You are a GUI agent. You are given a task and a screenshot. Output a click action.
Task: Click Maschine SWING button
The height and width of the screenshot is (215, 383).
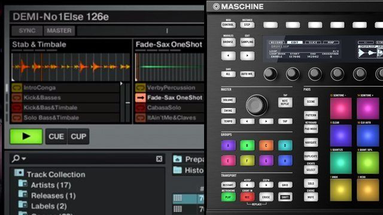229,110
